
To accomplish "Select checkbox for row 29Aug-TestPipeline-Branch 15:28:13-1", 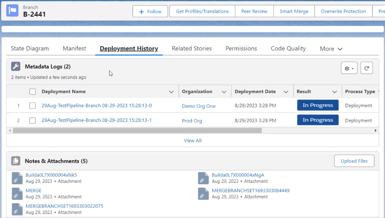I will [x=32, y=121].
